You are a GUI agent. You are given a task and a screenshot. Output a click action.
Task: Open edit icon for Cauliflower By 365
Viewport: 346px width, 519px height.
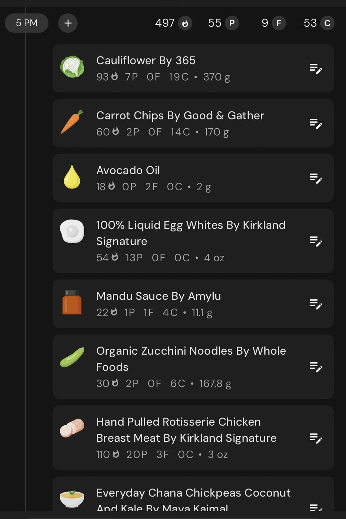point(316,68)
